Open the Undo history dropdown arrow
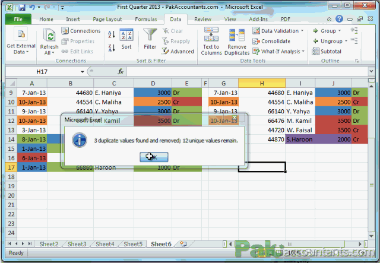The image size is (380, 263). point(39,8)
